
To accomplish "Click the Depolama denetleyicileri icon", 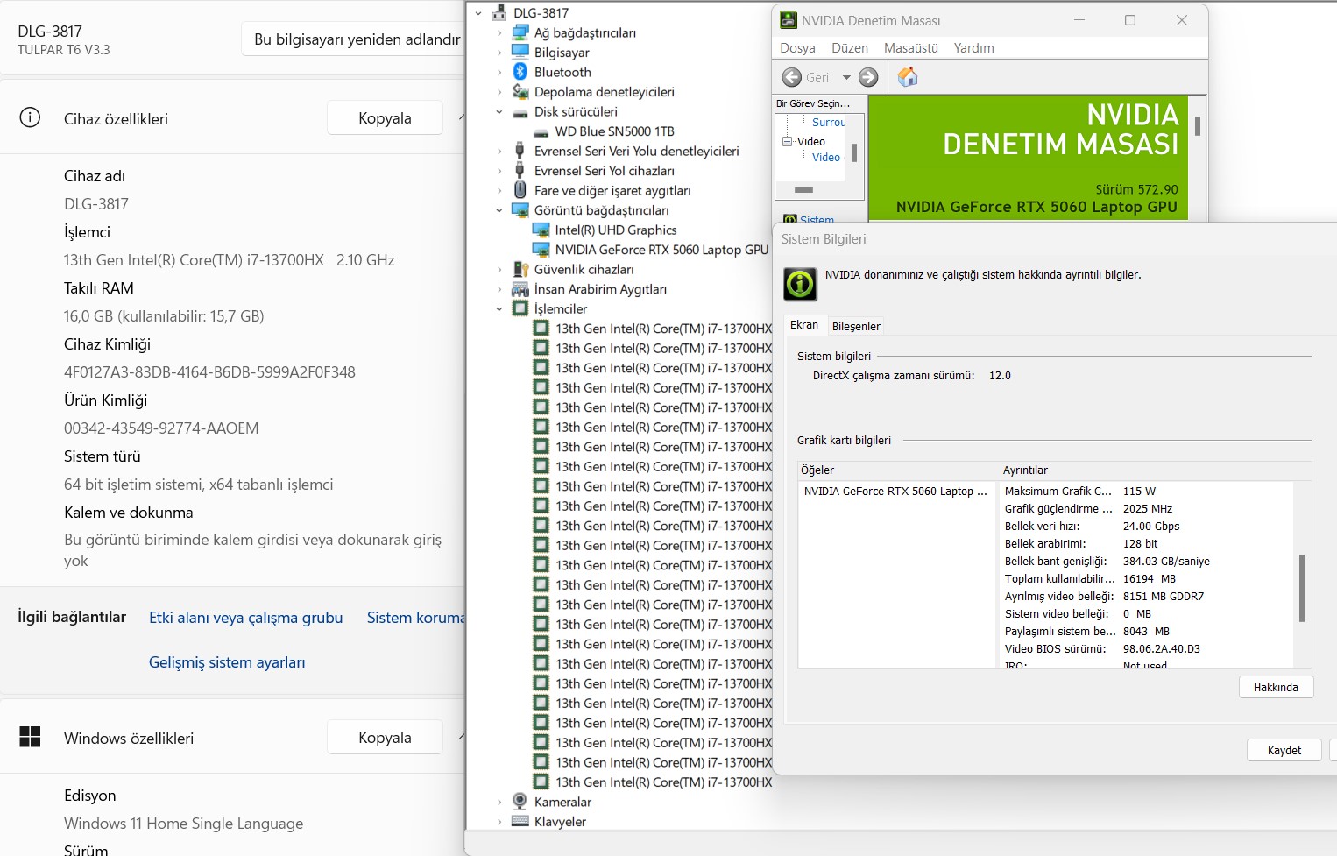I will pyautogui.click(x=520, y=91).
